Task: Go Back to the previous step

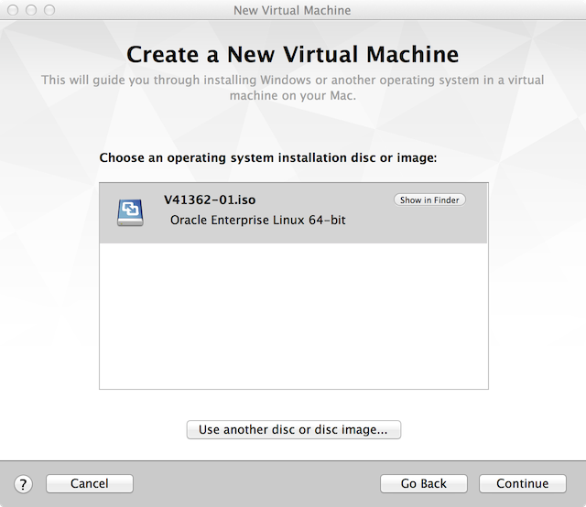Action: pyautogui.click(x=423, y=483)
